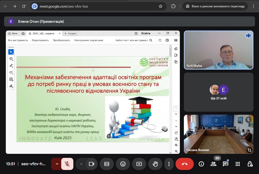Screen dimensions: 259x174
Task: Click the Оксана Вознюк video tile
Action: tap(219, 134)
